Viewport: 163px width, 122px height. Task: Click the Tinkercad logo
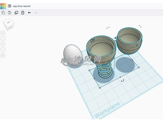3,6
